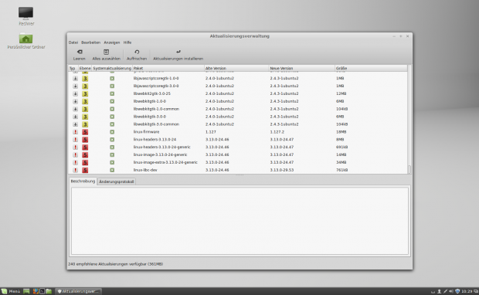Click warning type icon for linux-libc-dev
Image resolution: width=479 pixels, height=295 pixels.
click(x=75, y=170)
